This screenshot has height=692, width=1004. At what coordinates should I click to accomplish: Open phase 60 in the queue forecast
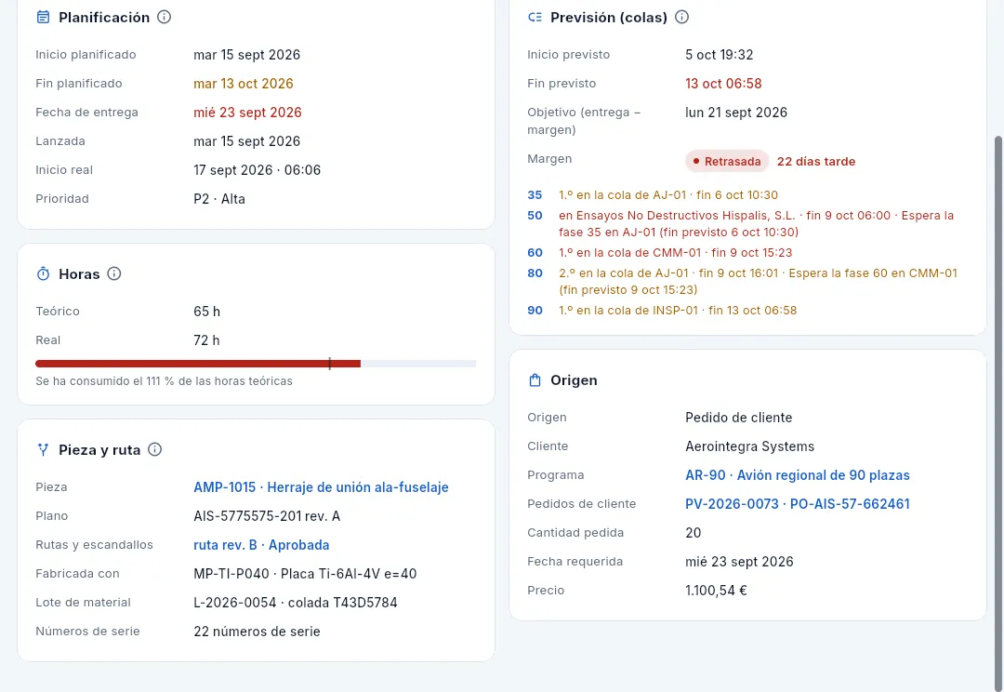click(535, 252)
